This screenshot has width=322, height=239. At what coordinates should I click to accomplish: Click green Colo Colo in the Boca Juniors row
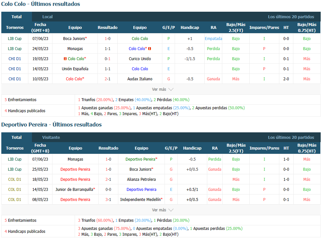pos(140,39)
